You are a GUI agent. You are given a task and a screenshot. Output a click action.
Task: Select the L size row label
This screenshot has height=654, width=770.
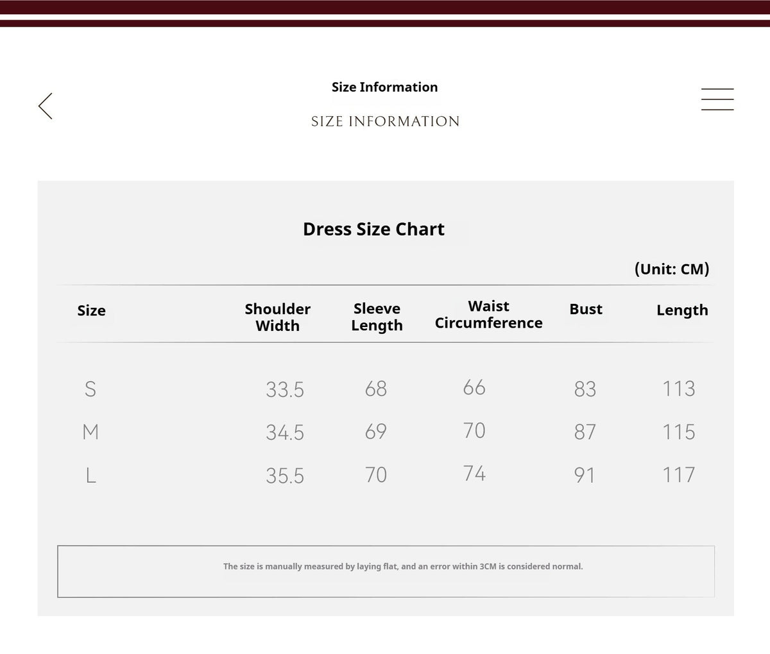[x=90, y=475]
